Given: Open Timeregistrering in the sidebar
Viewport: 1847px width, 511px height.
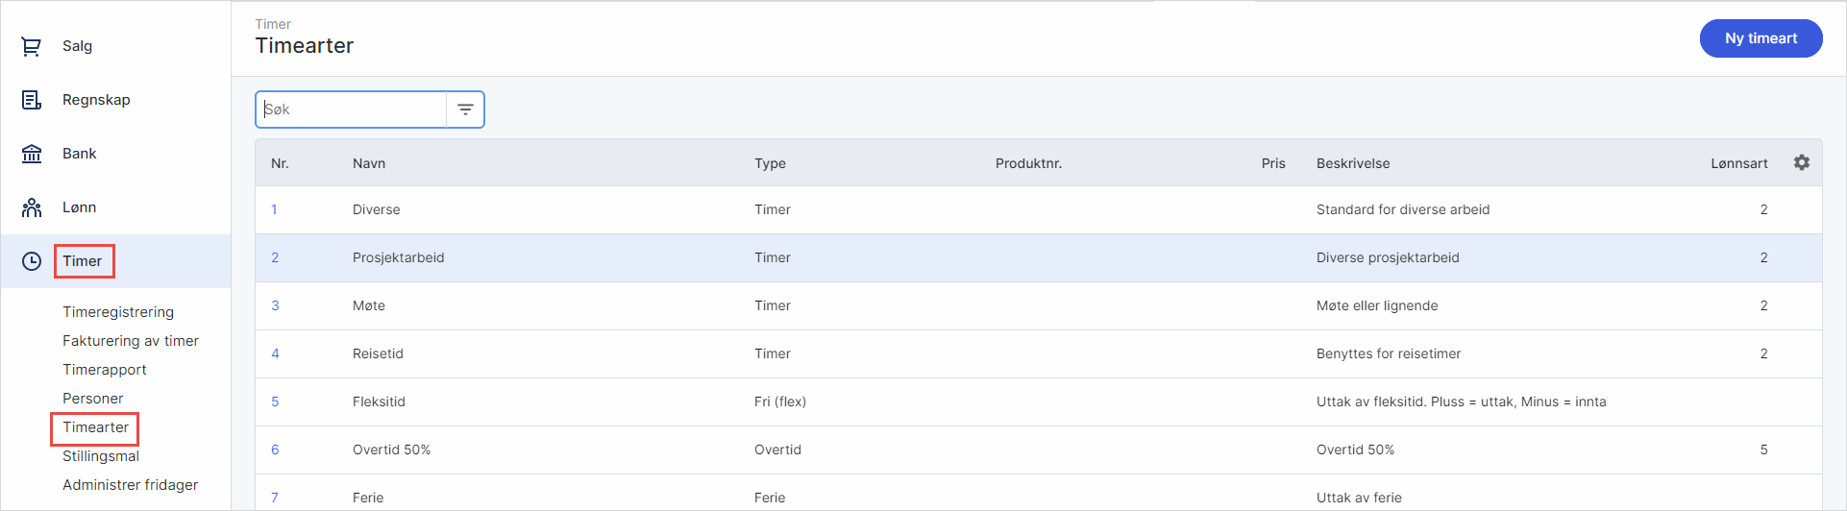Looking at the screenshot, I should 118,312.
